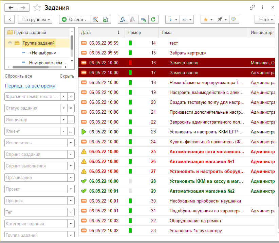Open the Еще menu

click(265, 20)
